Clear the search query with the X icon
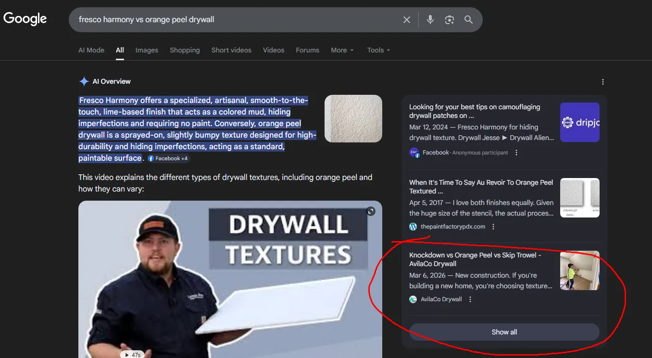The height and width of the screenshot is (358, 652). tap(406, 19)
